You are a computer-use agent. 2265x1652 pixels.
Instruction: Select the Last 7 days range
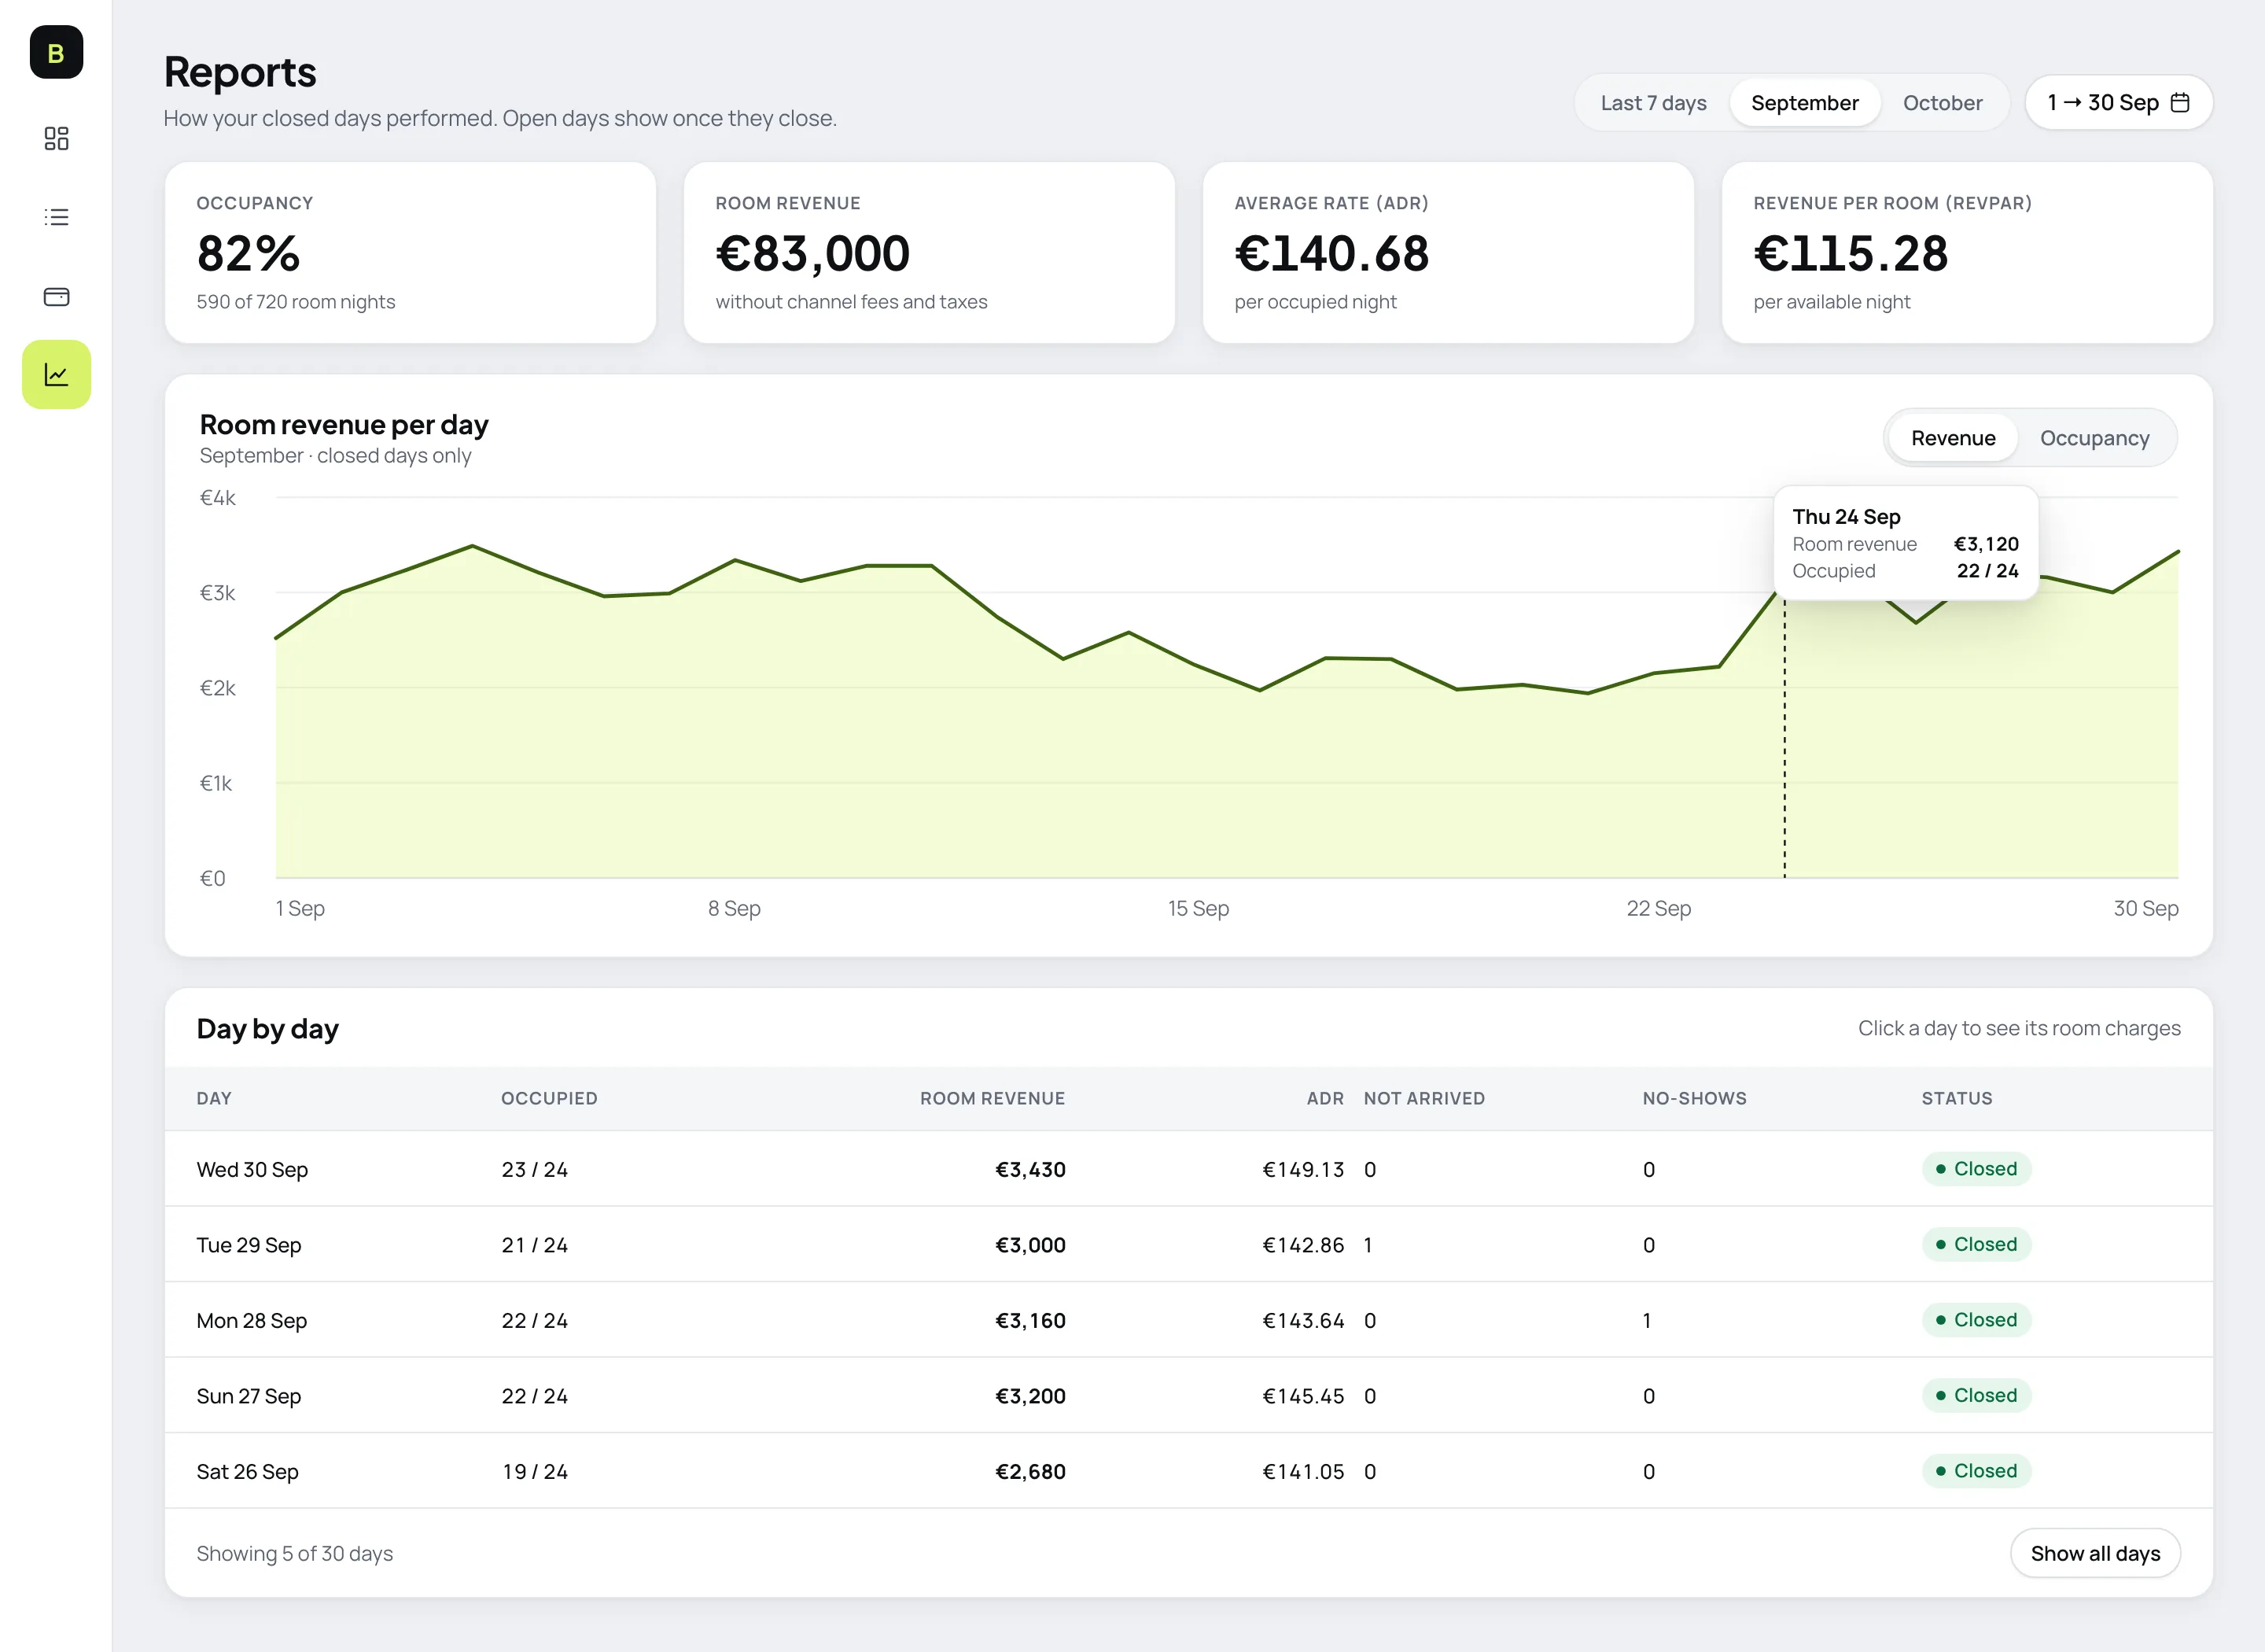pos(1653,103)
